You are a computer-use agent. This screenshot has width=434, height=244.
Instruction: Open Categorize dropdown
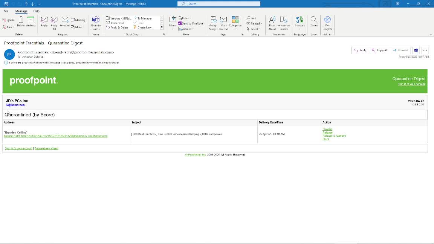coord(235,23)
